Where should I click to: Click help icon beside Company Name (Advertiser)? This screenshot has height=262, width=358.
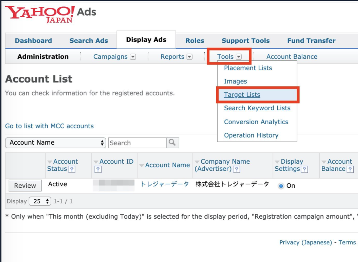(237, 169)
